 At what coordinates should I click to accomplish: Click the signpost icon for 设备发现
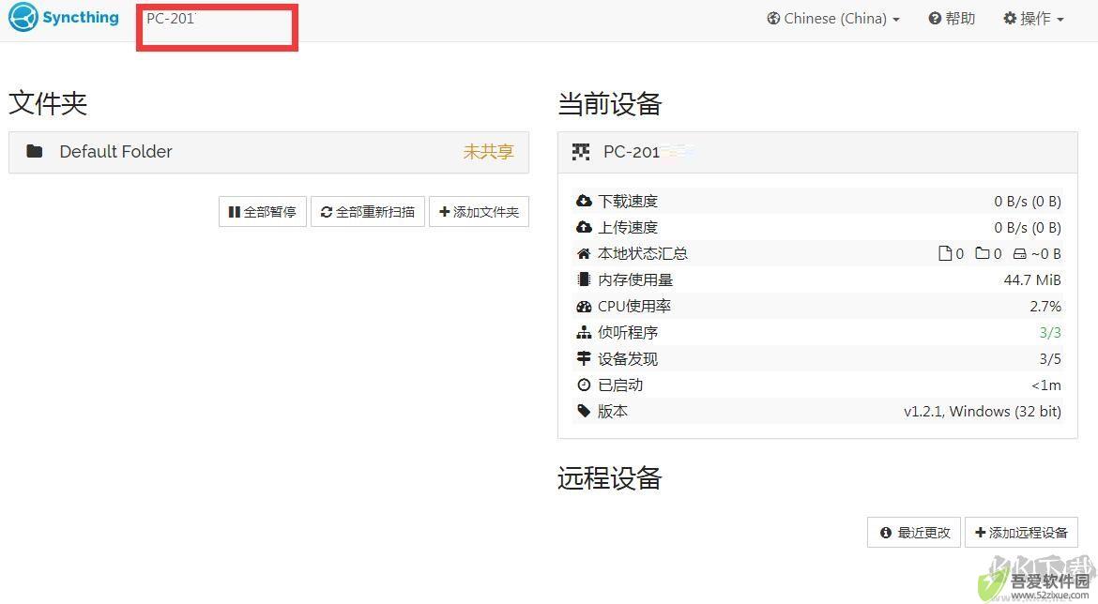pyautogui.click(x=584, y=358)
